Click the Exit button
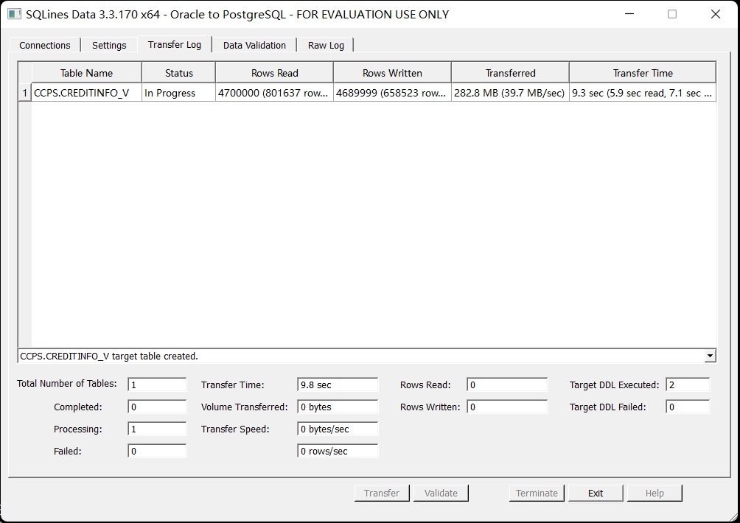740x523 pixels. pyautogui.click(x=596, y=493)
